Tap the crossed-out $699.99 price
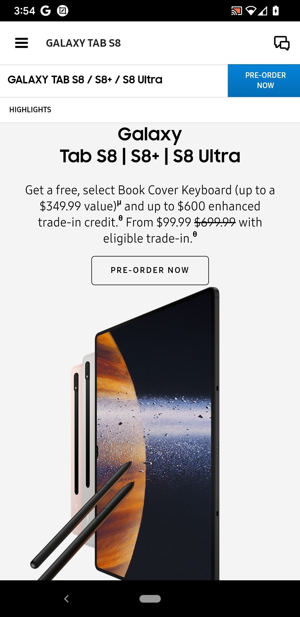Screen dimensions: 300x617 tap(215, 222)
